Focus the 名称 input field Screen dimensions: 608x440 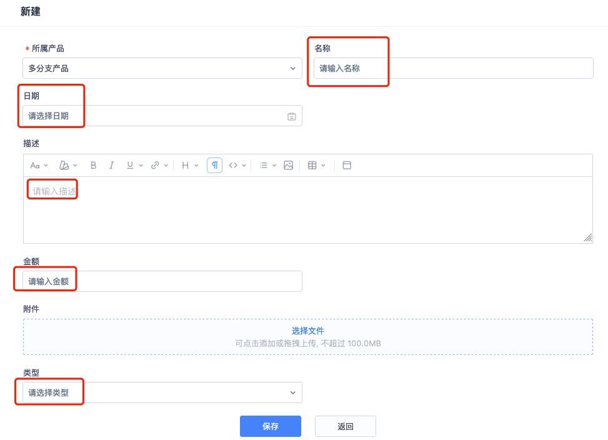453,68
